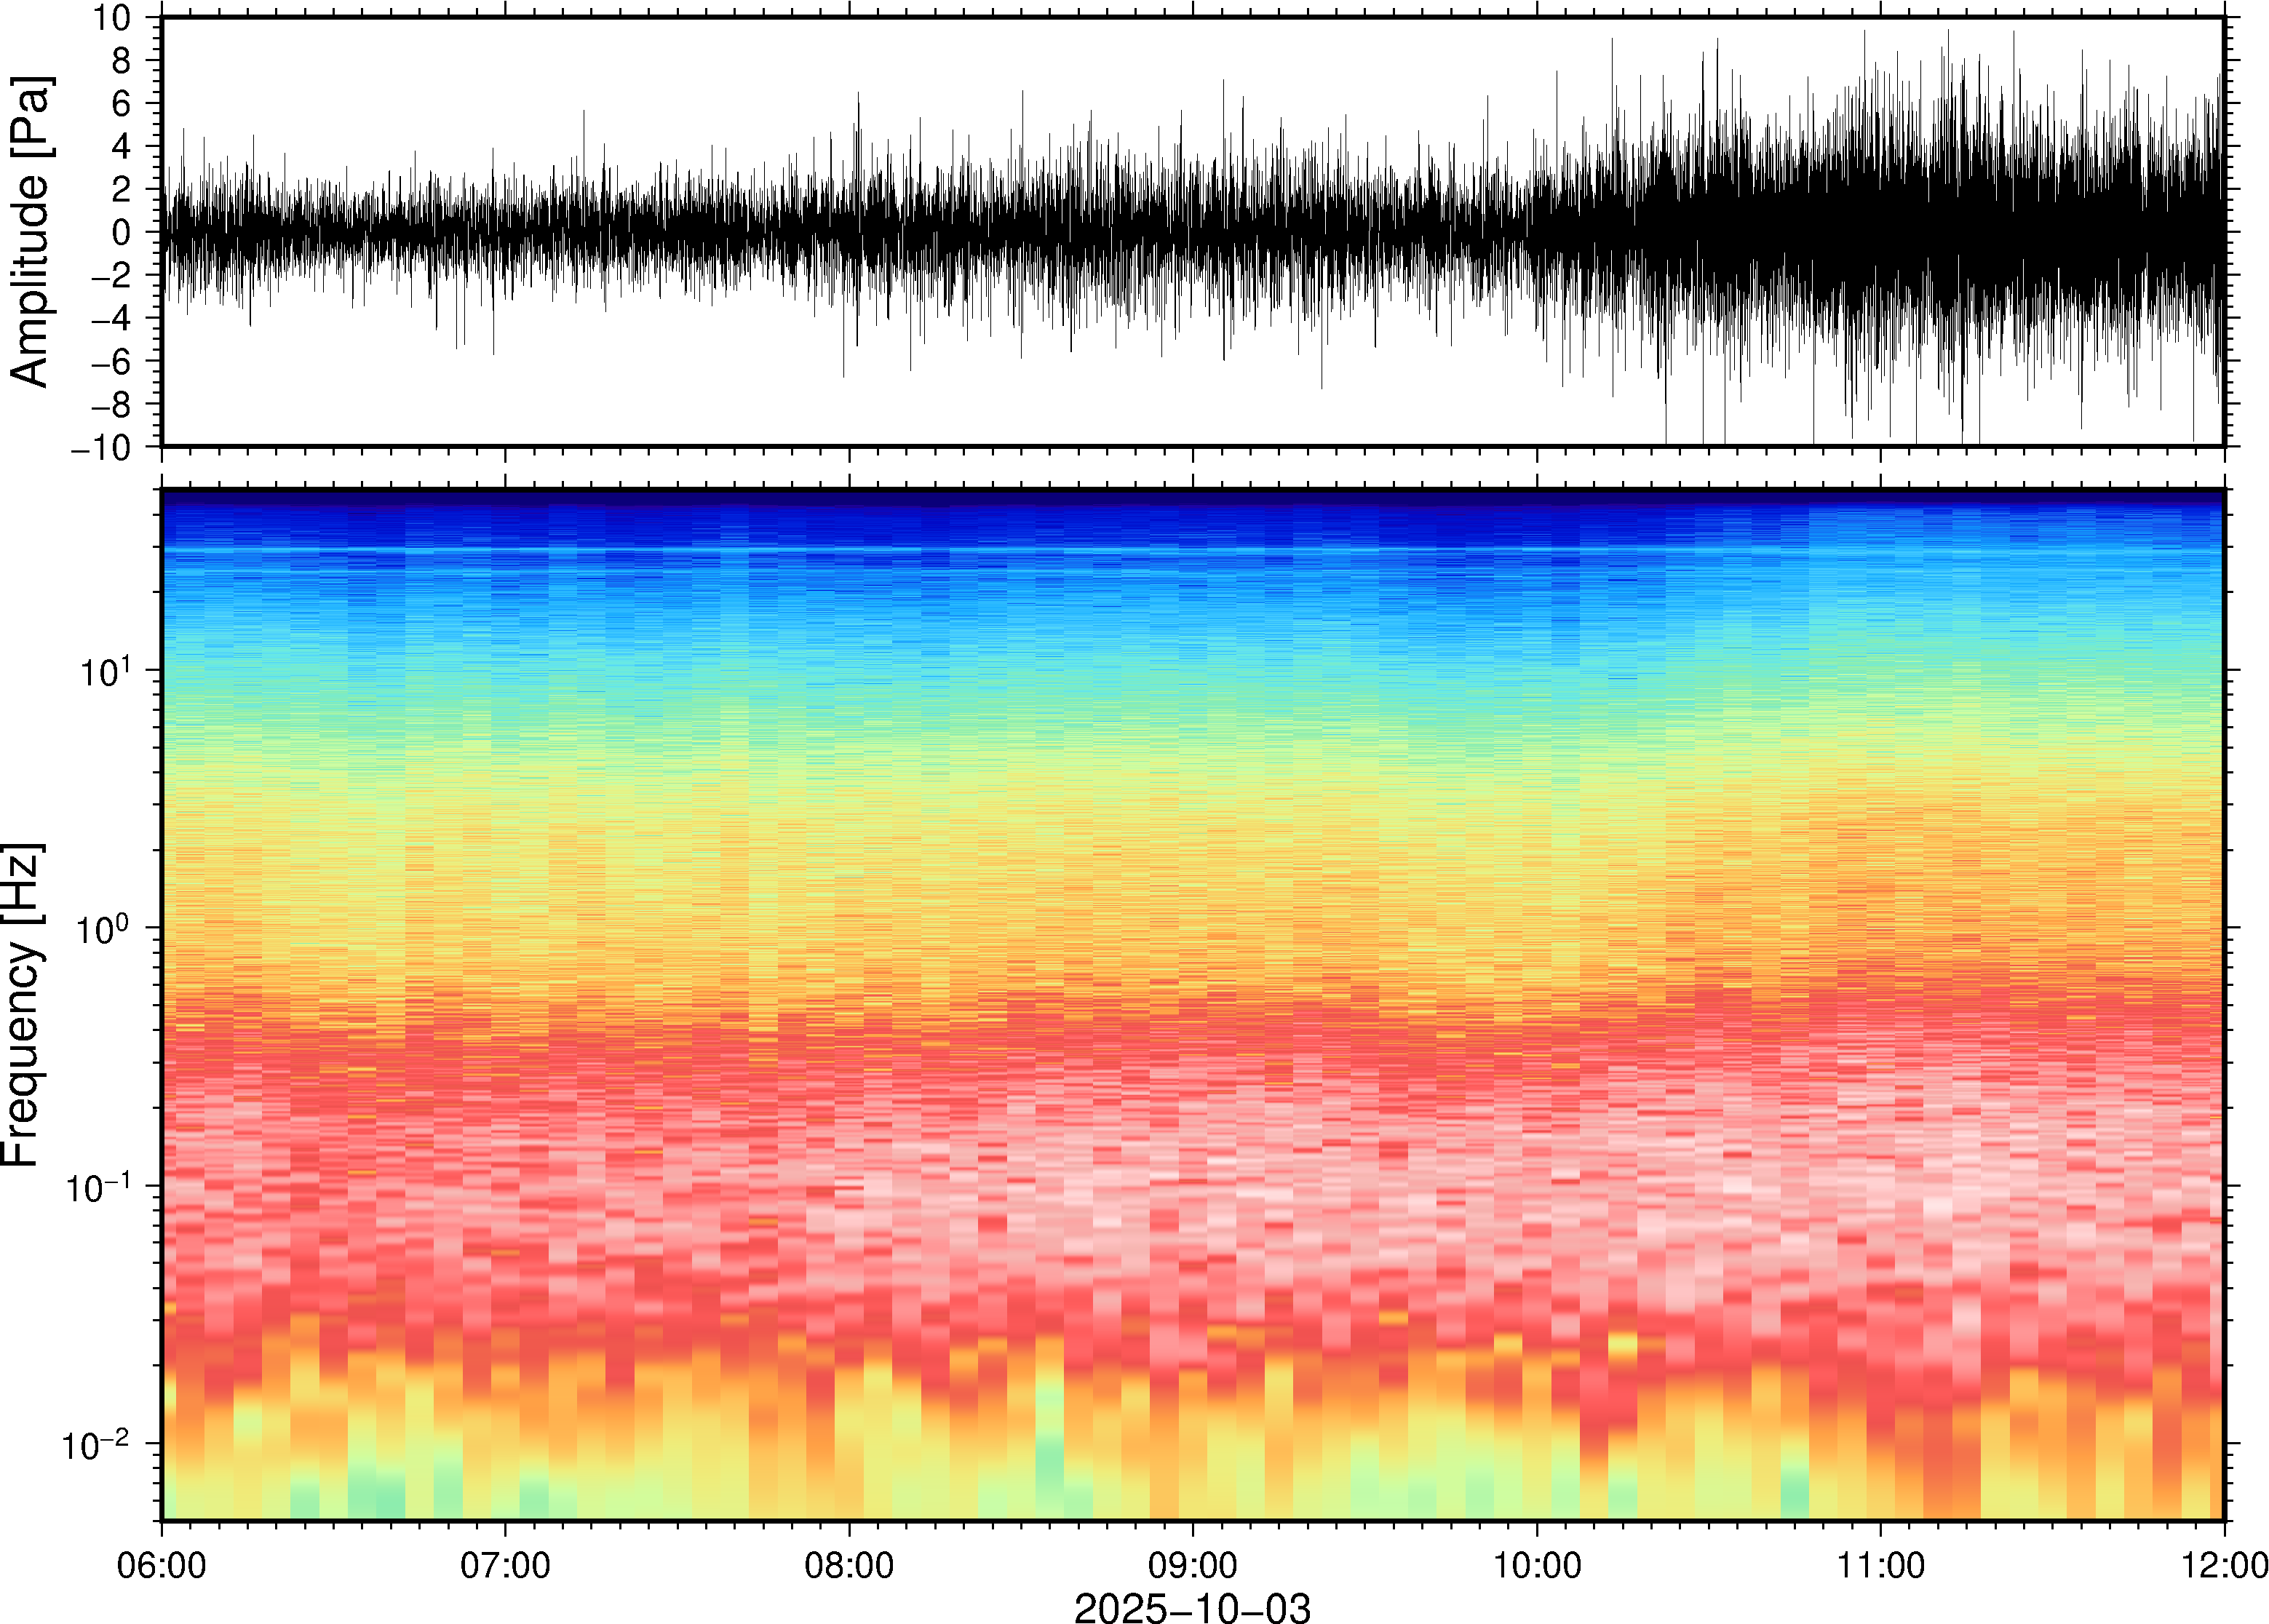The image size is (2269, 1624).
Task: Click the 09:00 time axis label
Action: click(1193, 1565)
